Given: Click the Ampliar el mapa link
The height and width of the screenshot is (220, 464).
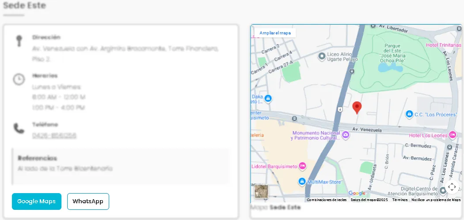Looking at the screenshot, I should coord(275,33).
